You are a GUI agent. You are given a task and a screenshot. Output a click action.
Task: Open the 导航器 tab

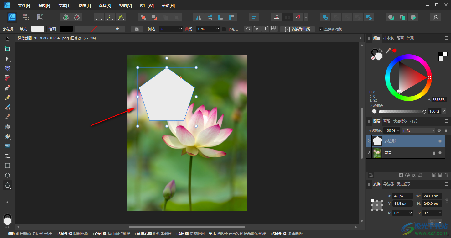(389, 184)
